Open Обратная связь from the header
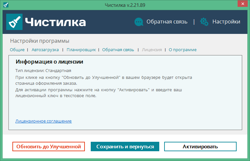 coord(167,22)
